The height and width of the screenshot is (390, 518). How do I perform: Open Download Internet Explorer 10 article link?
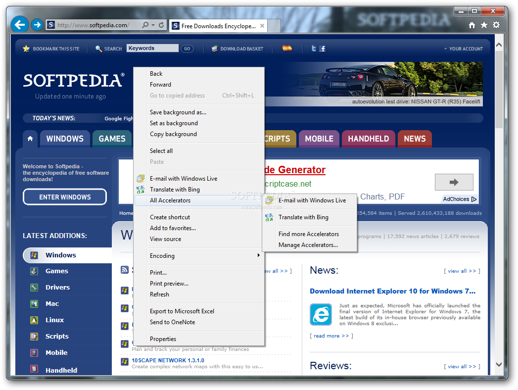[392, 291]
